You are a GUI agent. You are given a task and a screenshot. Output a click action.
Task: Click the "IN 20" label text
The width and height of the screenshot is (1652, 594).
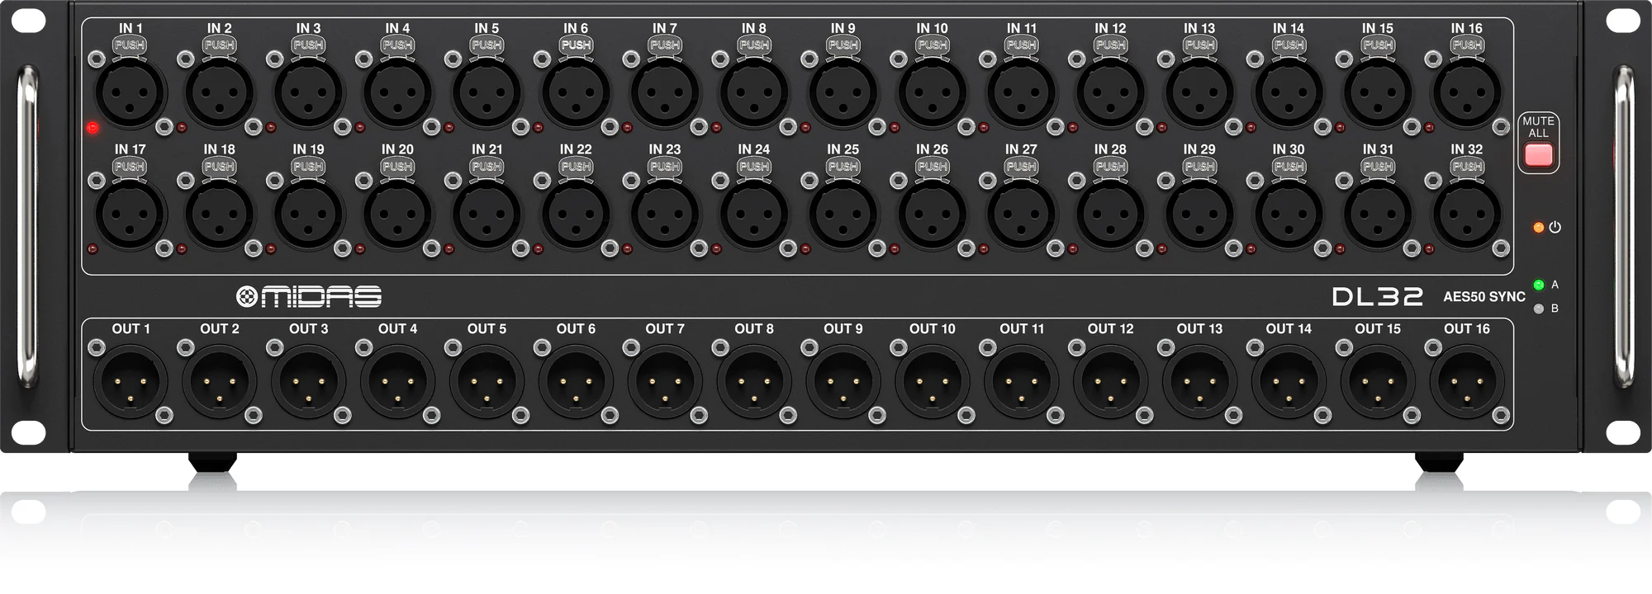(397, 149)
